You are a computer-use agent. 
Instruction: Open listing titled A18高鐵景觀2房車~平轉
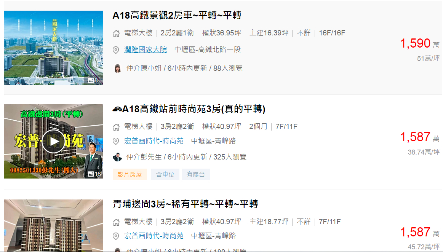pos(177,15)
